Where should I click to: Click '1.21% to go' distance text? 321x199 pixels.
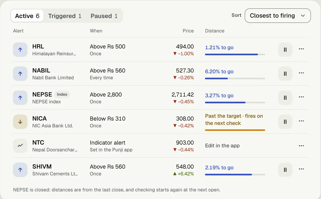219,47
